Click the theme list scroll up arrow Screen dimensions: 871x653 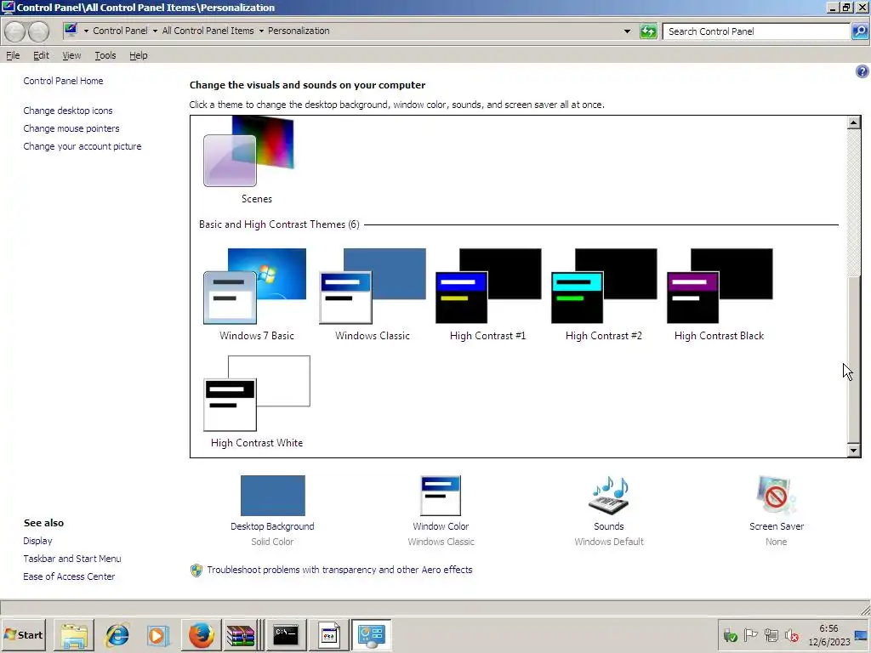point(854,122)
